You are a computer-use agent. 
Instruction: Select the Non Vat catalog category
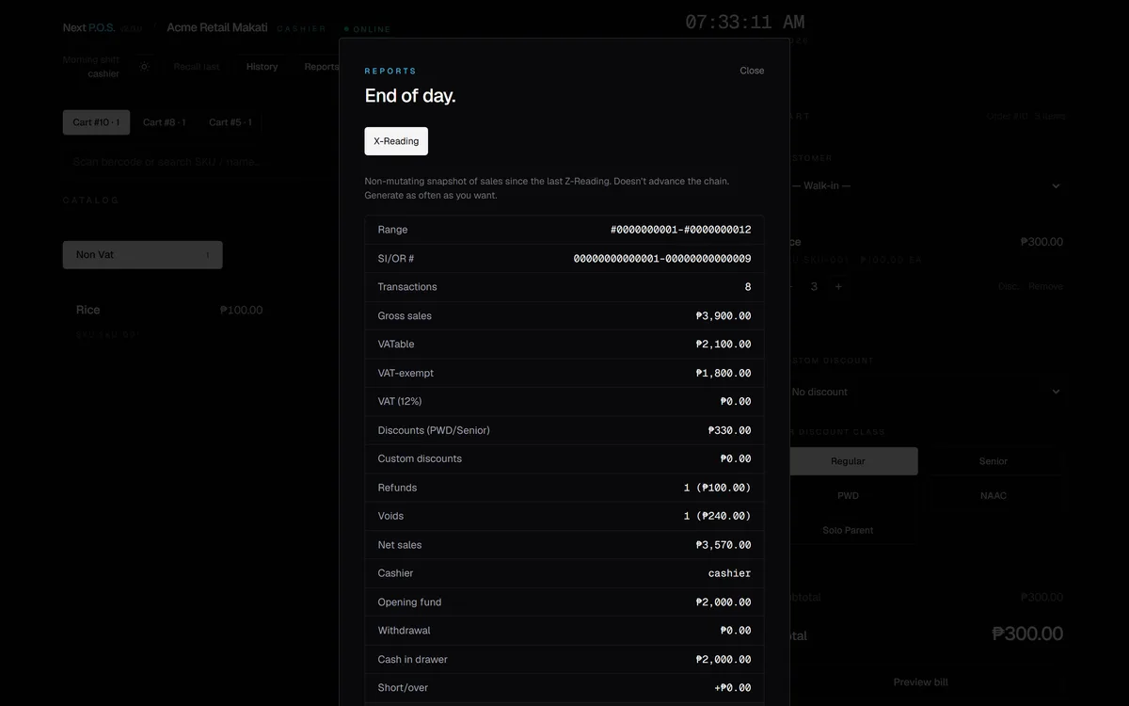pyautogui.click(x=143, y=255)
